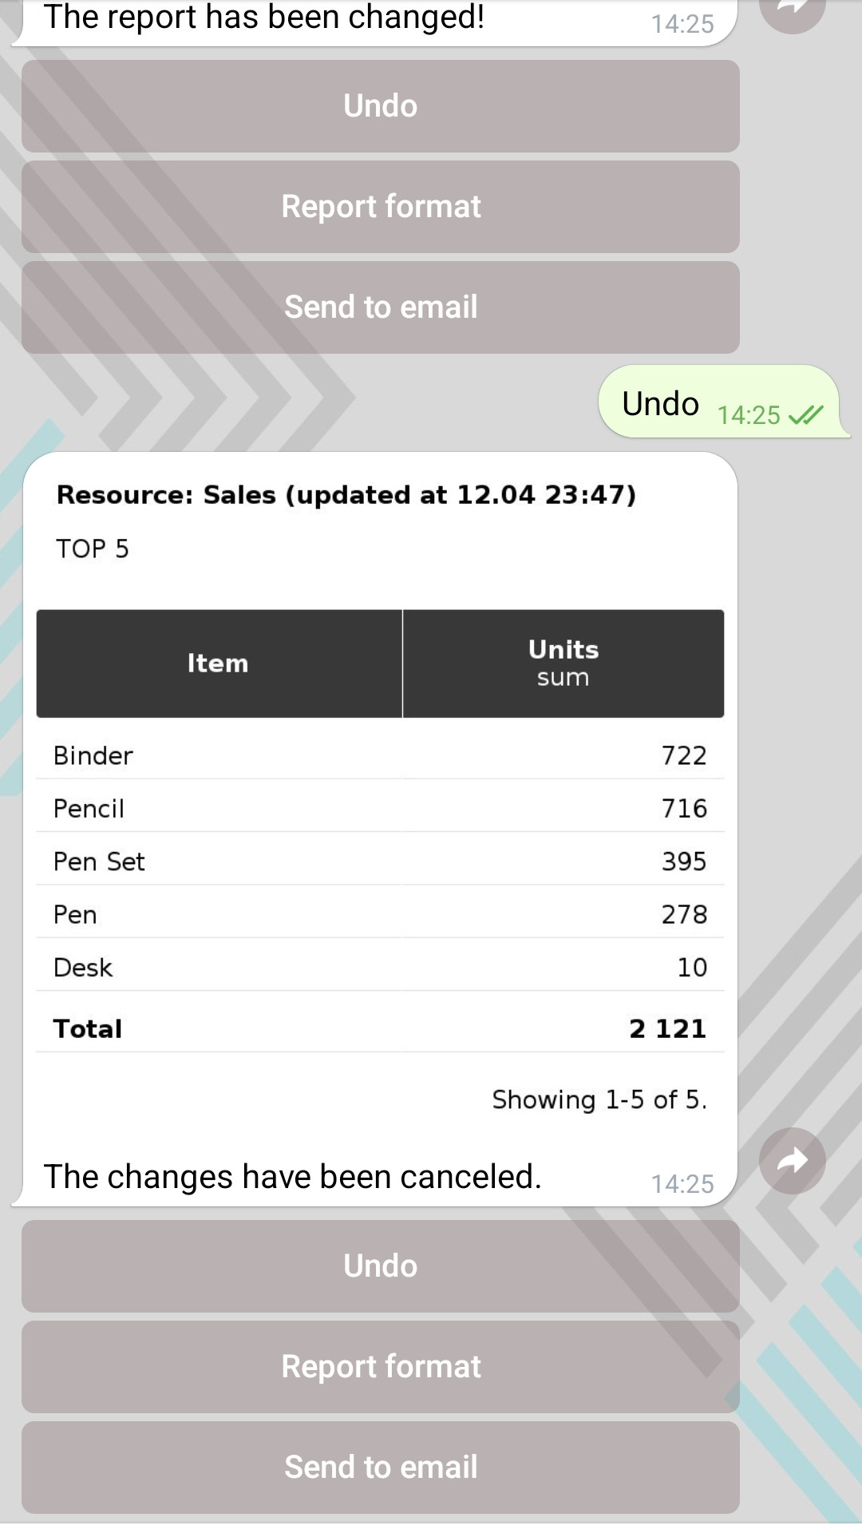Choose Send to email under the 'report has been changed' message

coord(381,307)
